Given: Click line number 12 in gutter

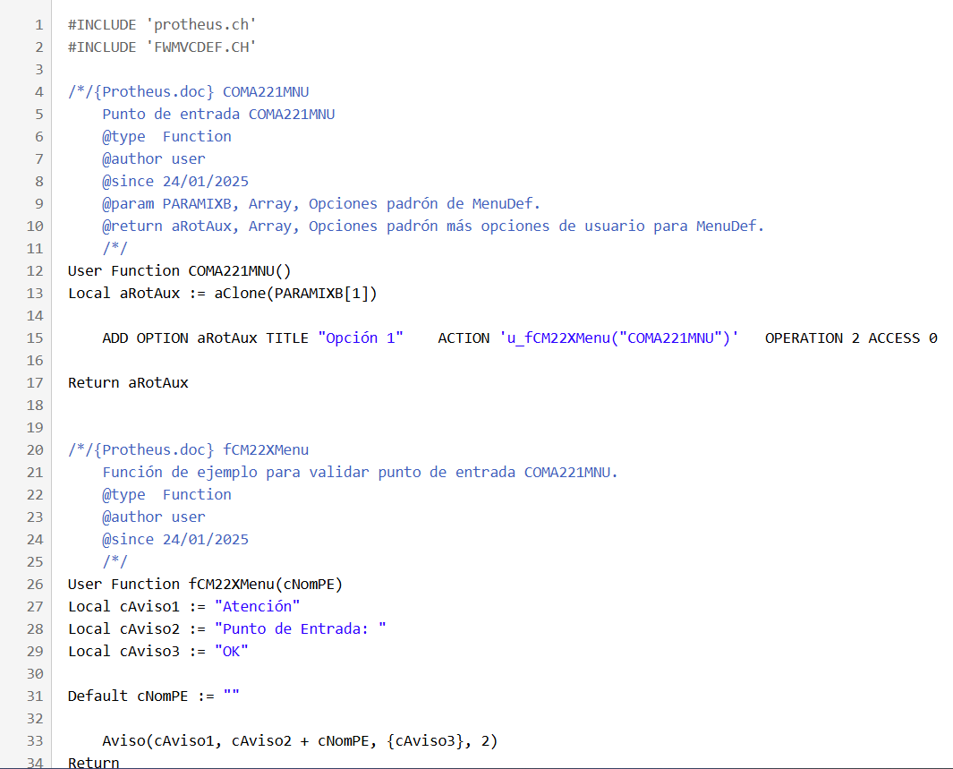Looking at the screenshot, I should 35,271.
